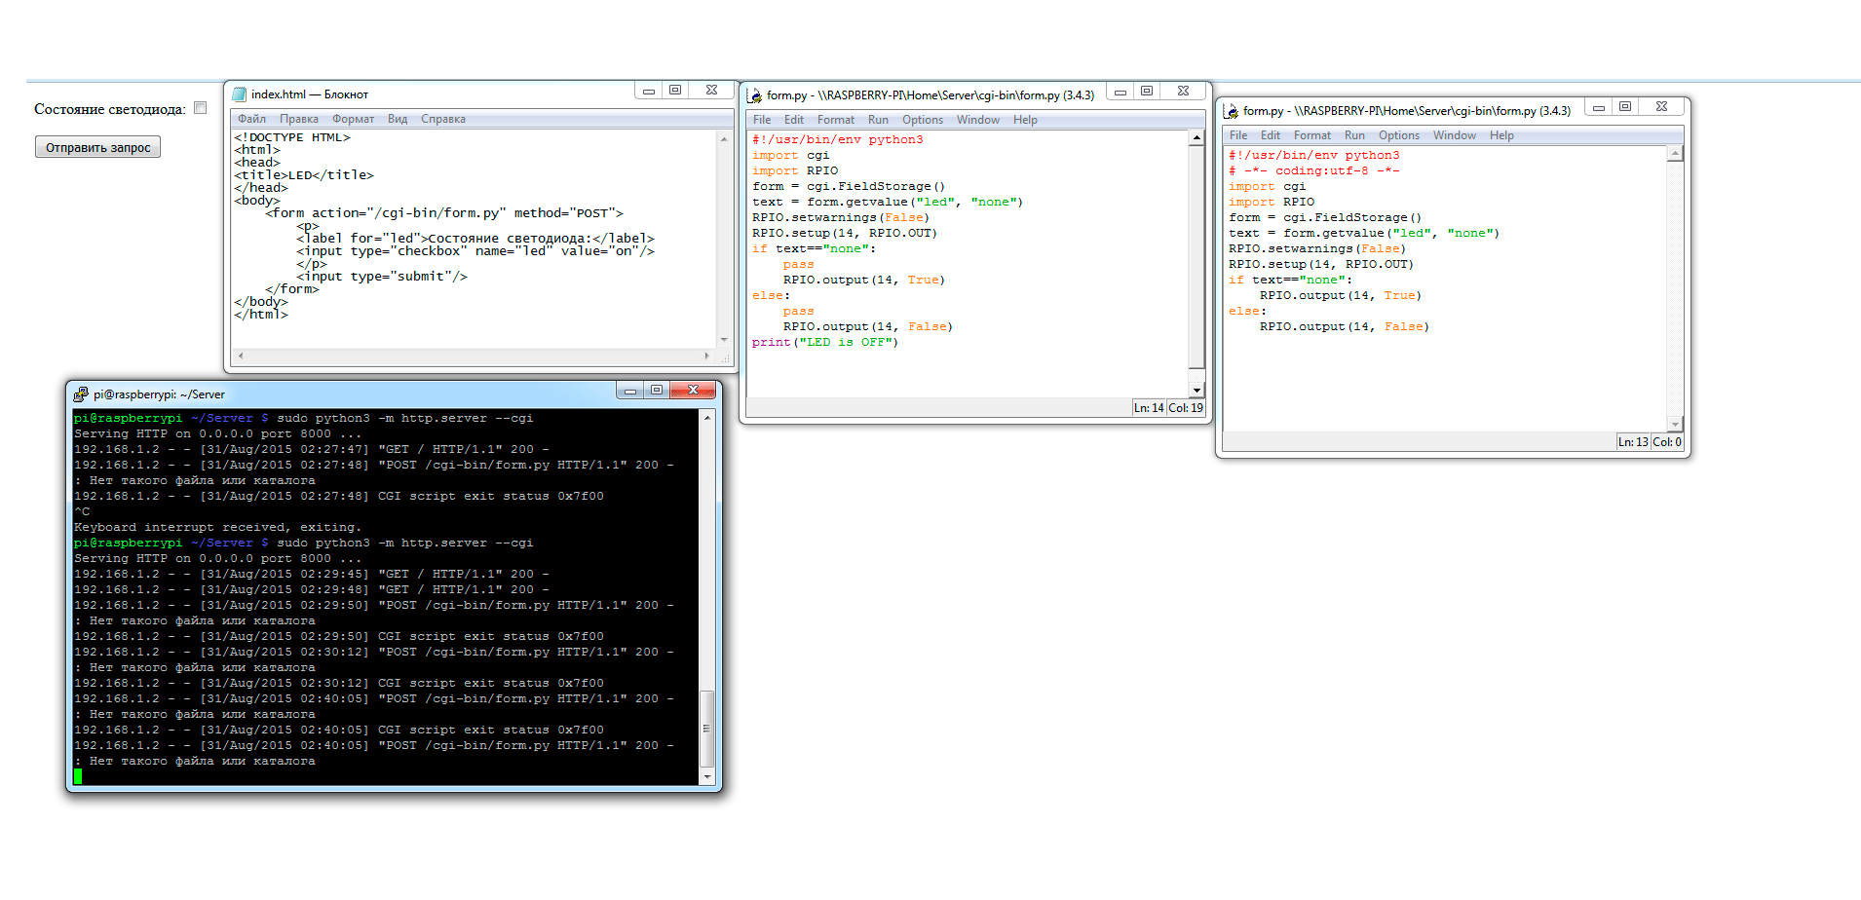Image resolution: width=1861 pixels, height=900 pixels.
Task: Click the print("LED is OFF") code line
Action: click(825, 342)
